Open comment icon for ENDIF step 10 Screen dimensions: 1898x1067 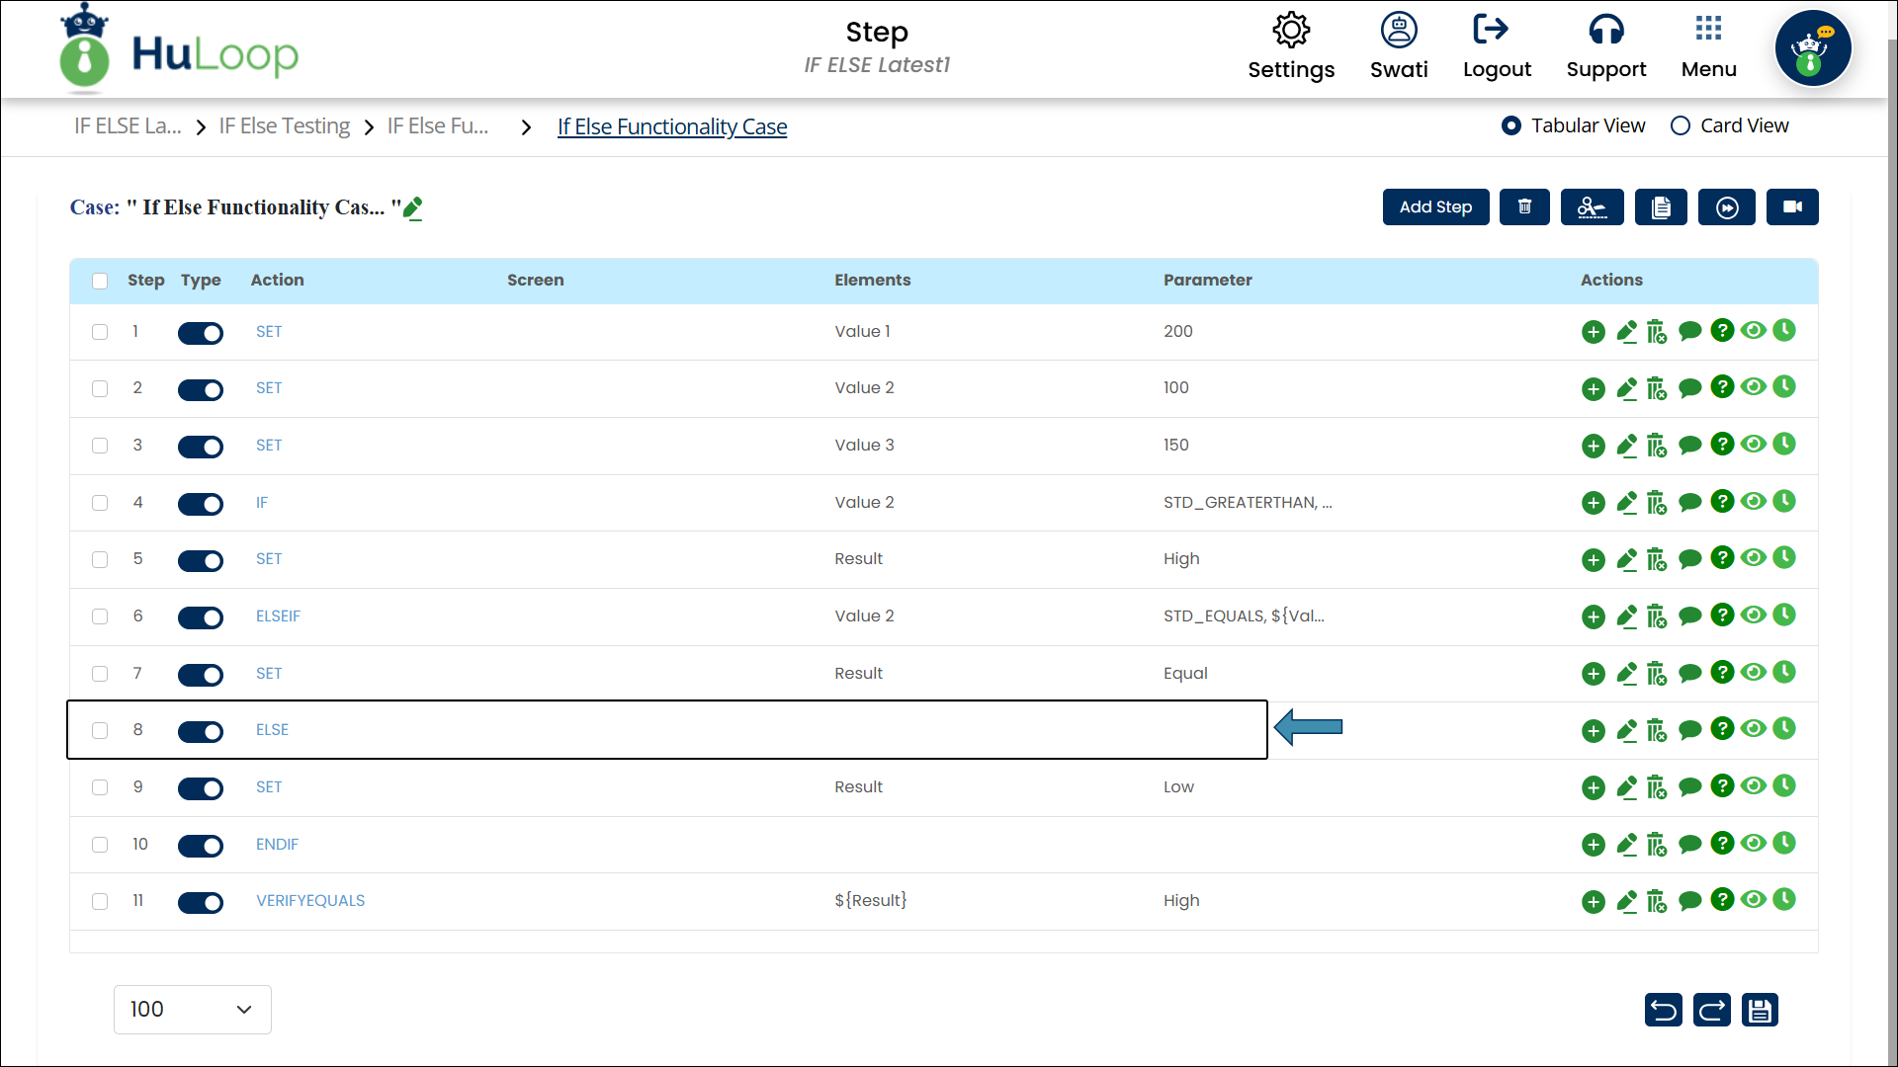point(1690,845)
